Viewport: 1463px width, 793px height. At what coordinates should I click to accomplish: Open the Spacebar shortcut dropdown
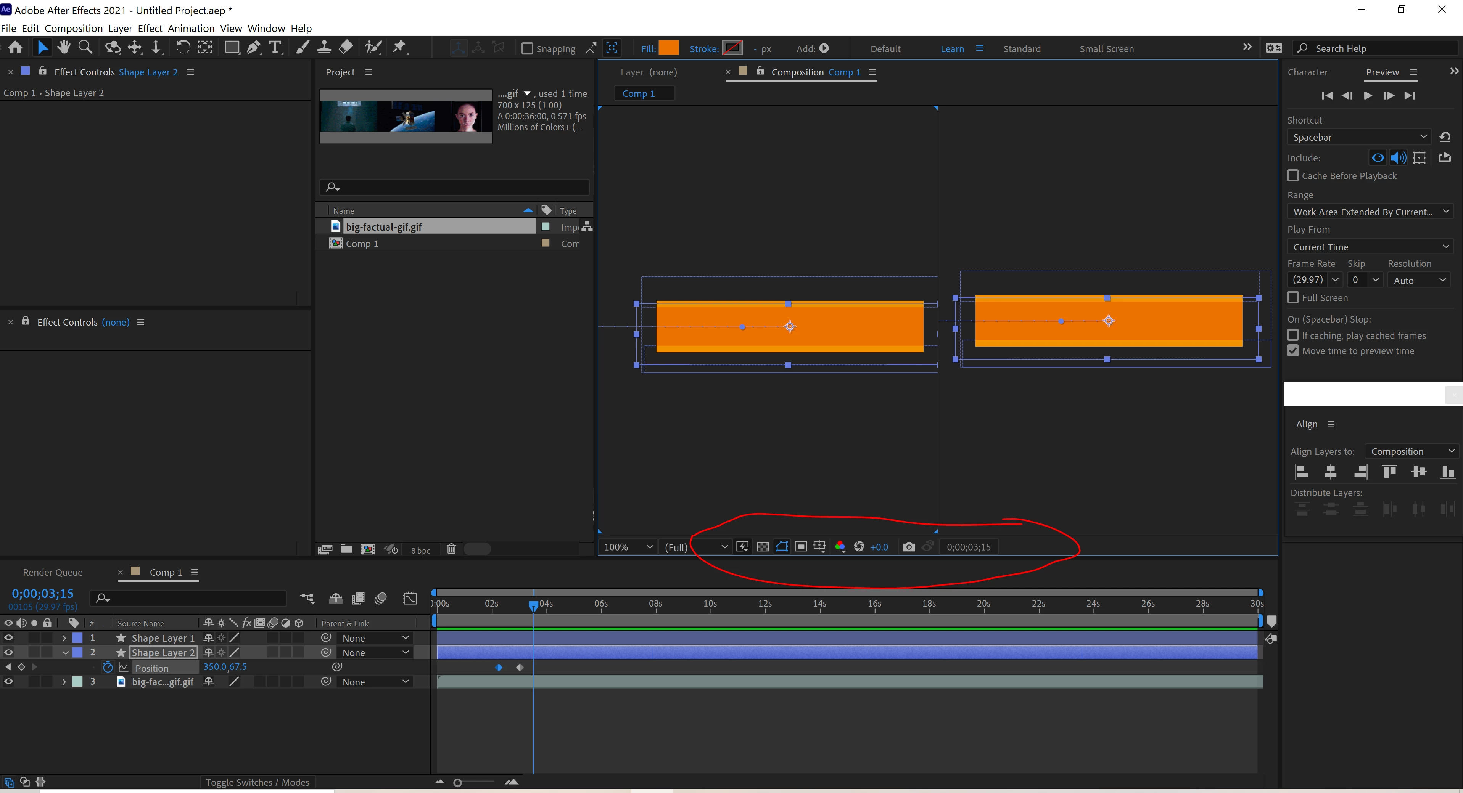(1357, 137)
